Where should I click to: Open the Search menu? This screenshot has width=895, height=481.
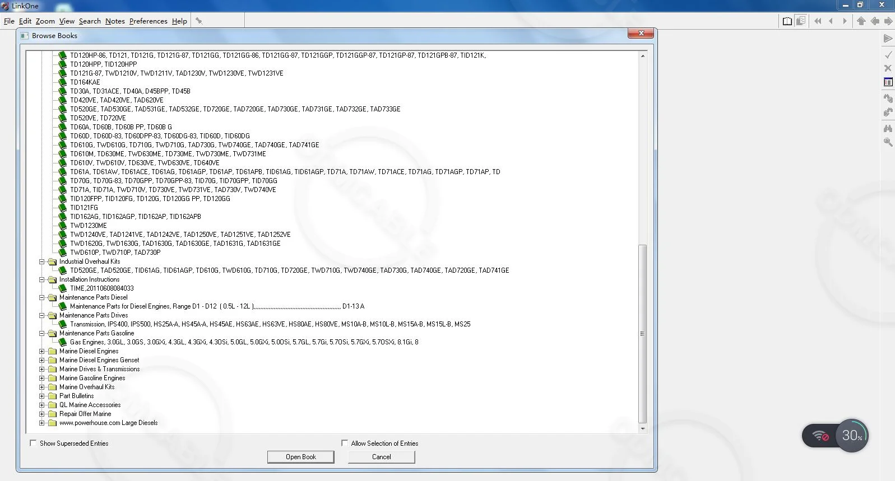tap(90, 21)
